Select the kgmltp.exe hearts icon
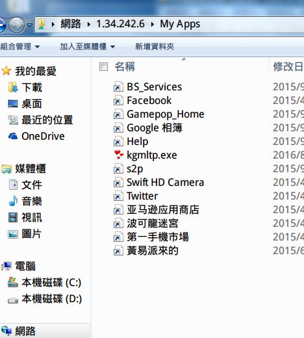 coord(119,155)
